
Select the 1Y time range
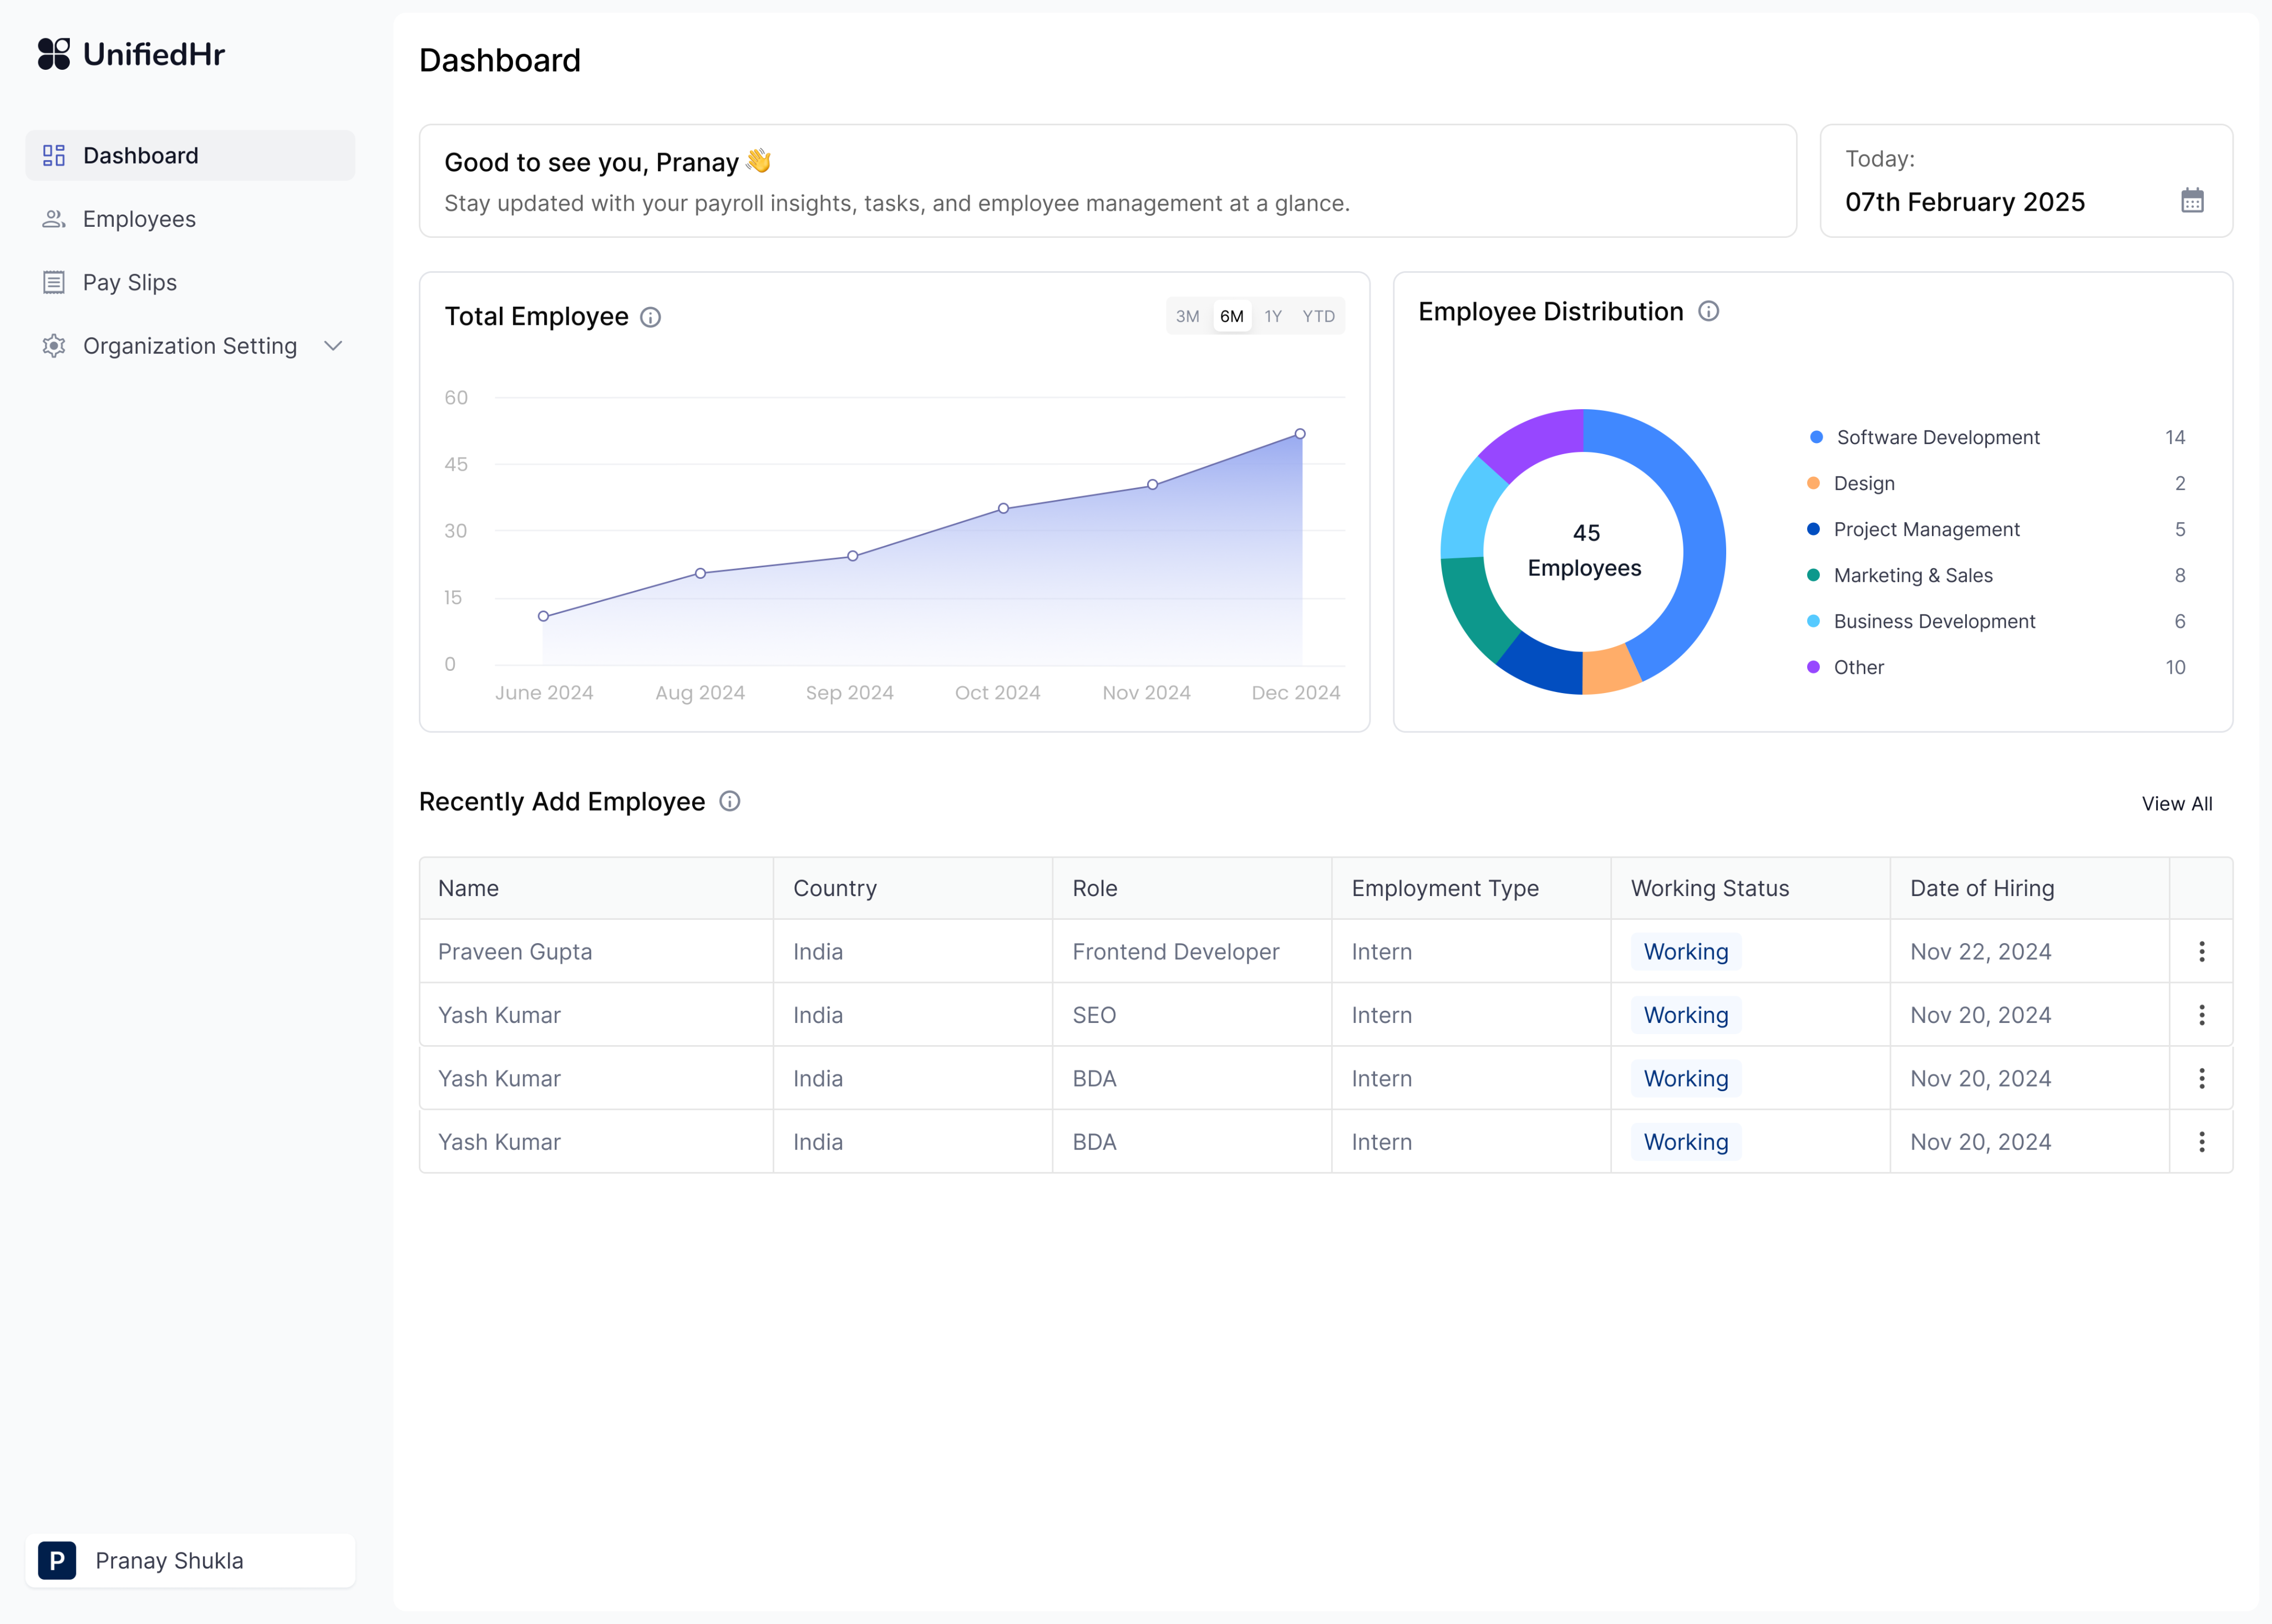click(x=1272, y=316)
